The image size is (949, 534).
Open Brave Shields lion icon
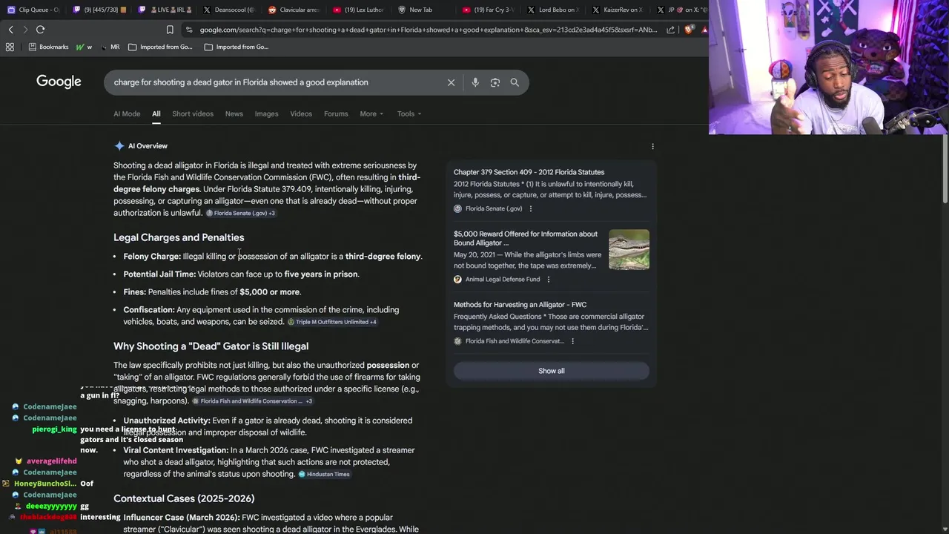click(x=689, y=30)
